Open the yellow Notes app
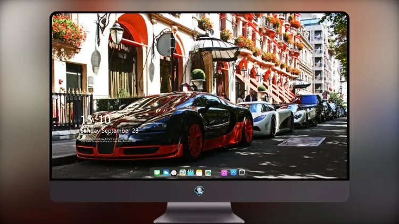The height and width of the screenshot is (224, 399). (199, 173)
